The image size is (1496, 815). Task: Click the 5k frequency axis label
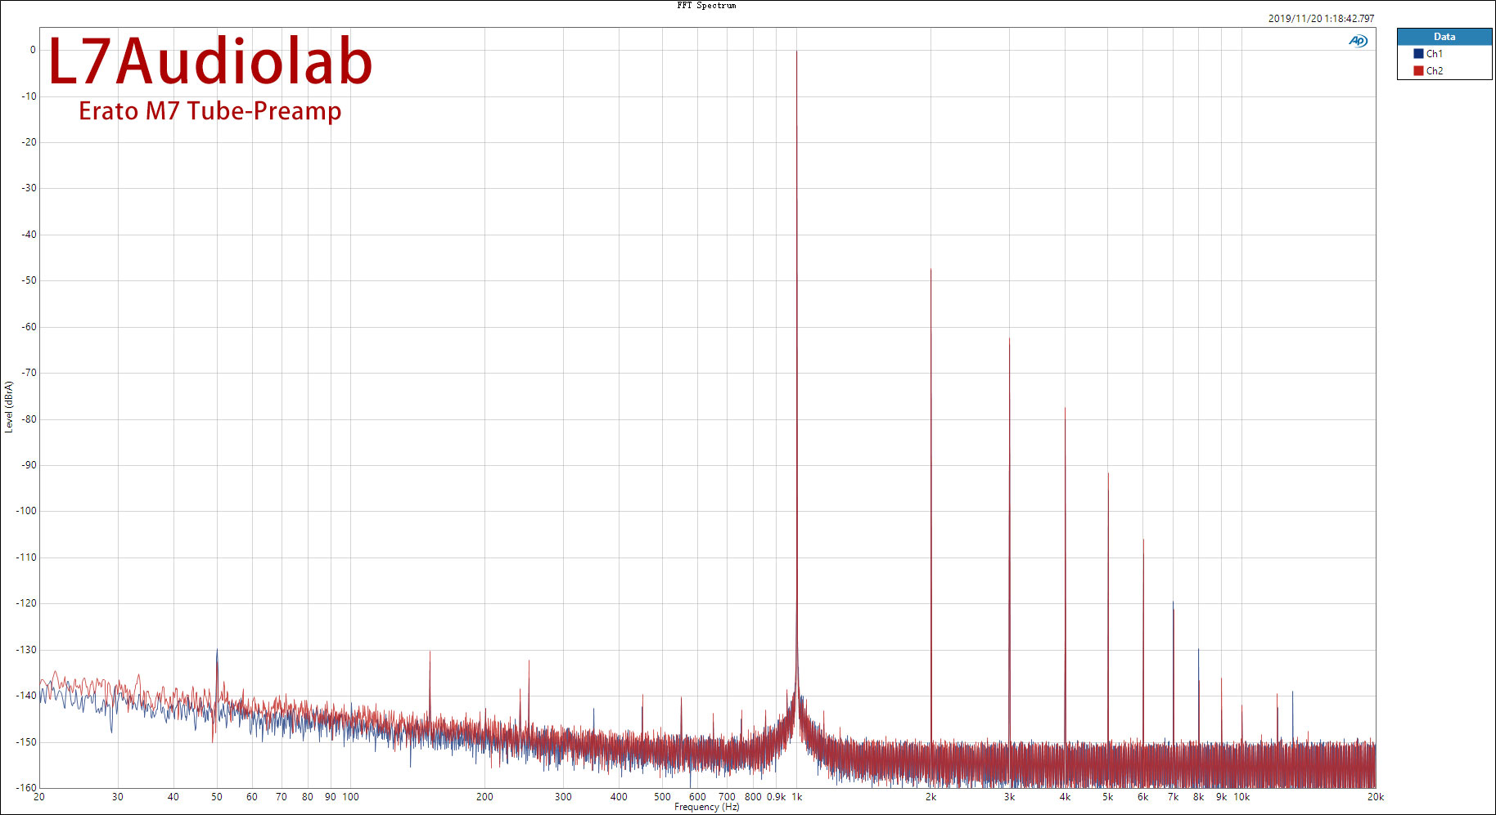click(x=1107, y=797)
